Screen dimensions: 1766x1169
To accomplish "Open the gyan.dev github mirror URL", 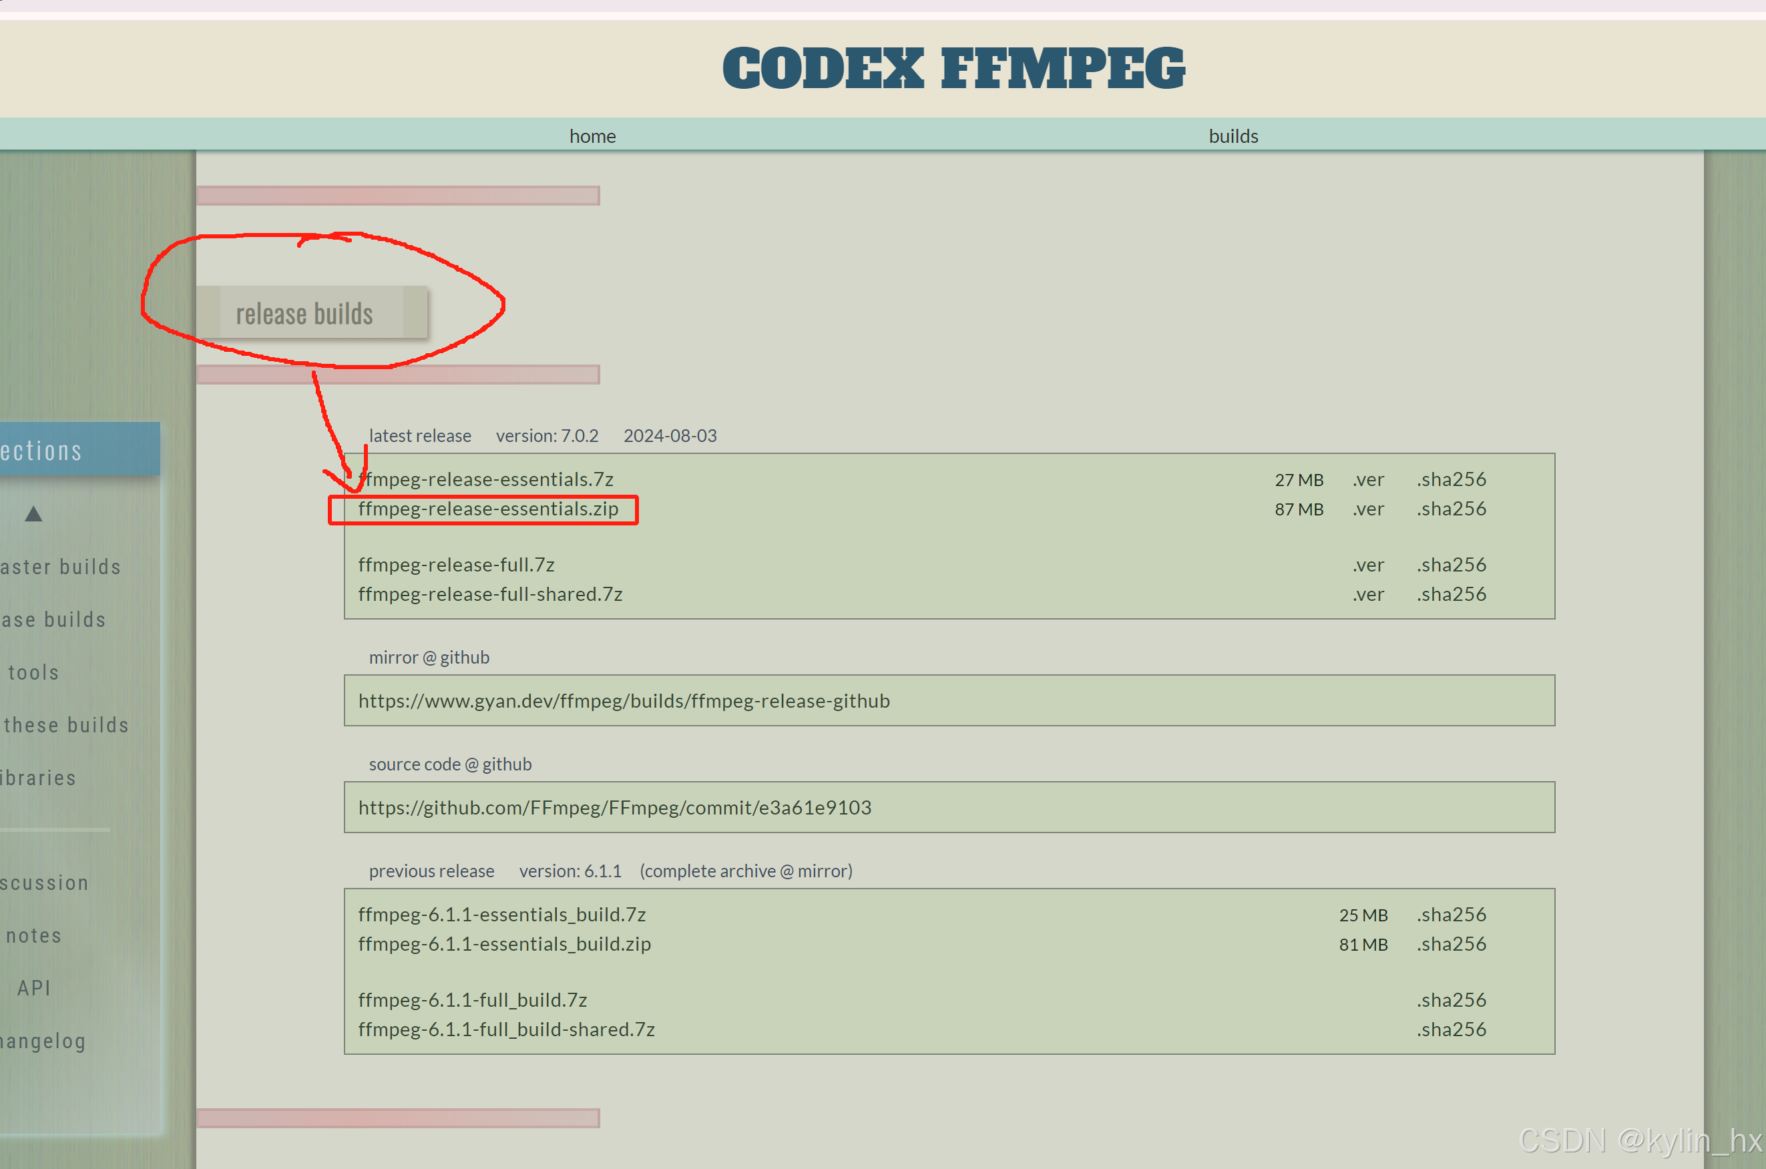I will pos(624,701).
